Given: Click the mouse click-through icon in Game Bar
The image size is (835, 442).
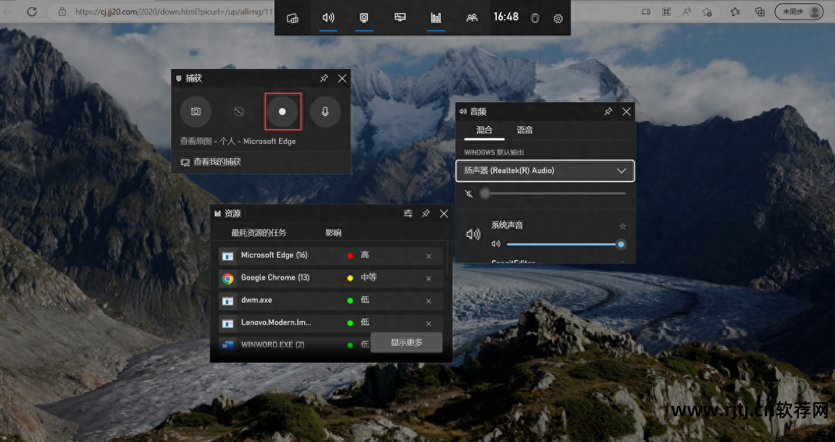Looking at the screenshot, I should 534,18.
